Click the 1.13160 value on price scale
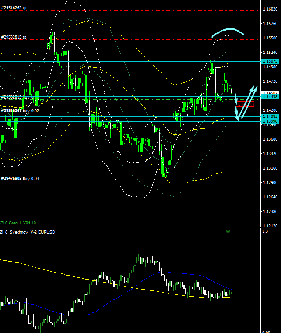The height and width of the screenshot is (333, 281). click(x=270, y=168)
